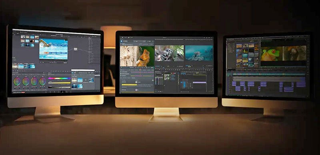320x155 pixels.
Task: Click the blue highlighted cells on middle monitor
Action: click(x=184, y=84)
